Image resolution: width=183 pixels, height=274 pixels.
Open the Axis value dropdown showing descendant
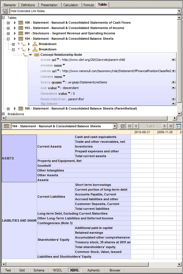pos(173,88)
